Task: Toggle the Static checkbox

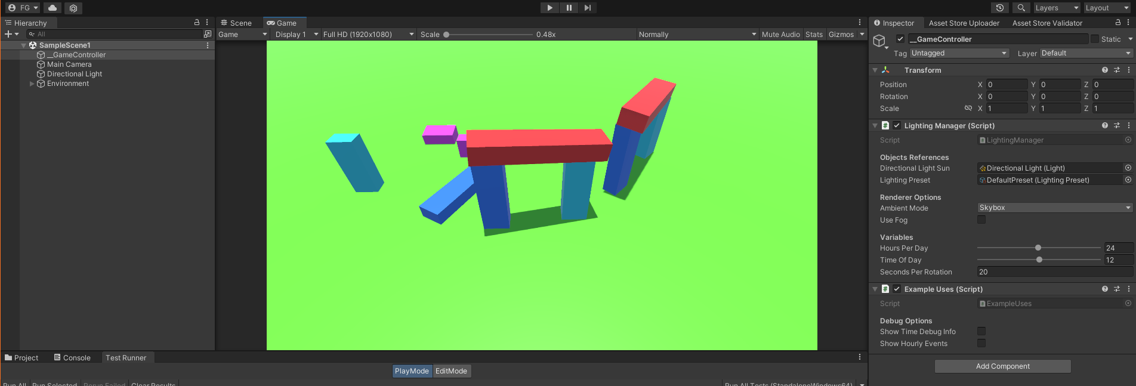Action: (1095, 39)
